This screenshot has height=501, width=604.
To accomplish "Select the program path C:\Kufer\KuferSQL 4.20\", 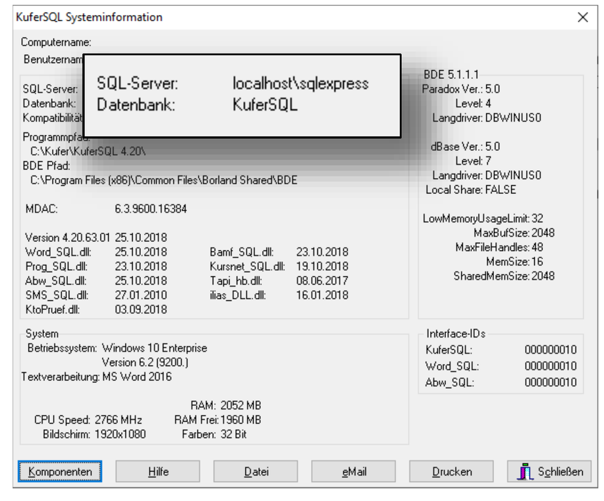I will click(x=88, y=151).
